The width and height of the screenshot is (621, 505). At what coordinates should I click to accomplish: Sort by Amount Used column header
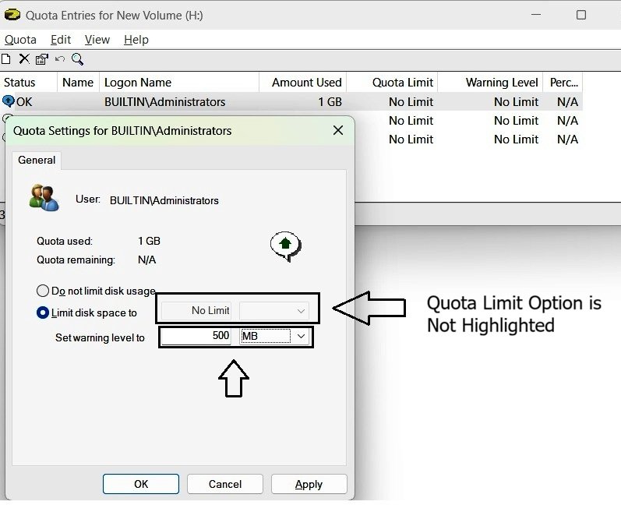[x=302, y=83]
